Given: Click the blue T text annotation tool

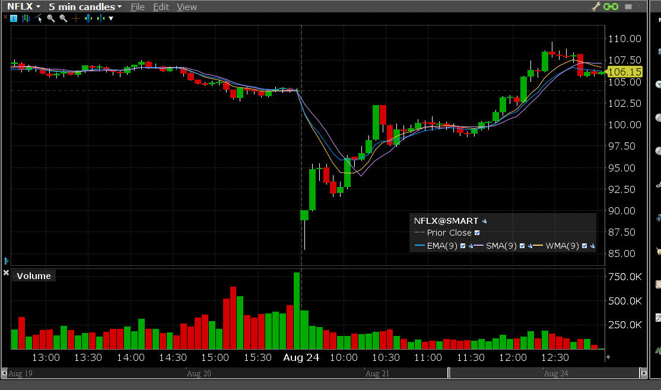Looking at the screenshot, I should click(x=14, y=18).
